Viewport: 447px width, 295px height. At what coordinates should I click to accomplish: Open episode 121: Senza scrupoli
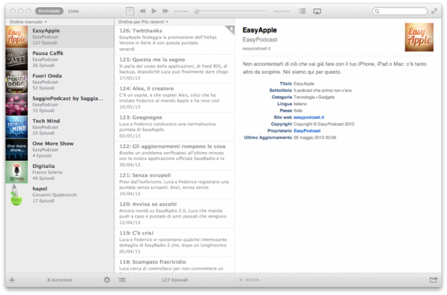coord(175,185)
